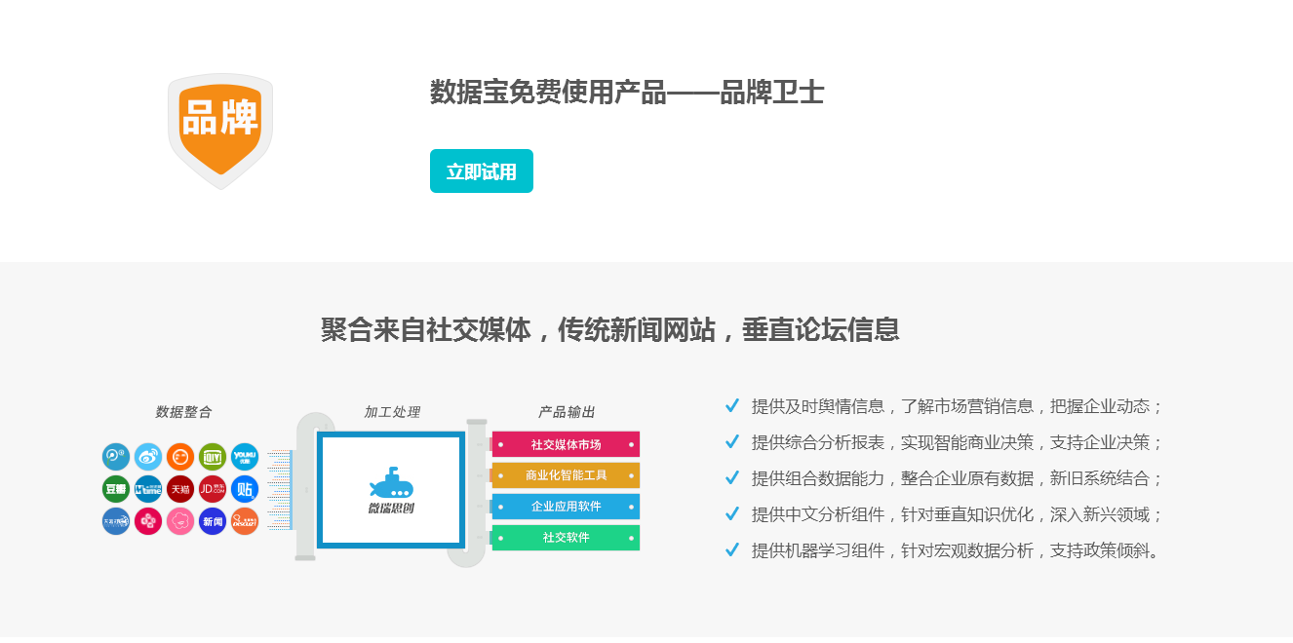Click the 聚合来自社交媒体 section heading

(x=610, y=329)
